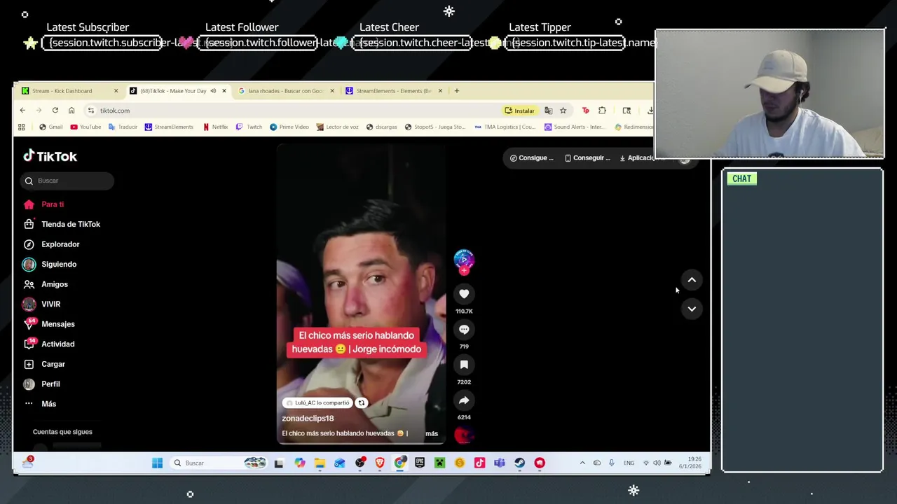
Task: Open the Lector de voz bookmark
Action: tap(337, 127)
